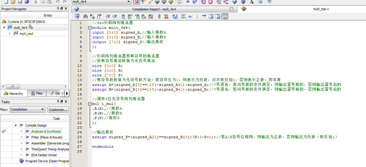Select the Entity column header
This screenshot has height=167, width=366.
click(x=48, y=15)
